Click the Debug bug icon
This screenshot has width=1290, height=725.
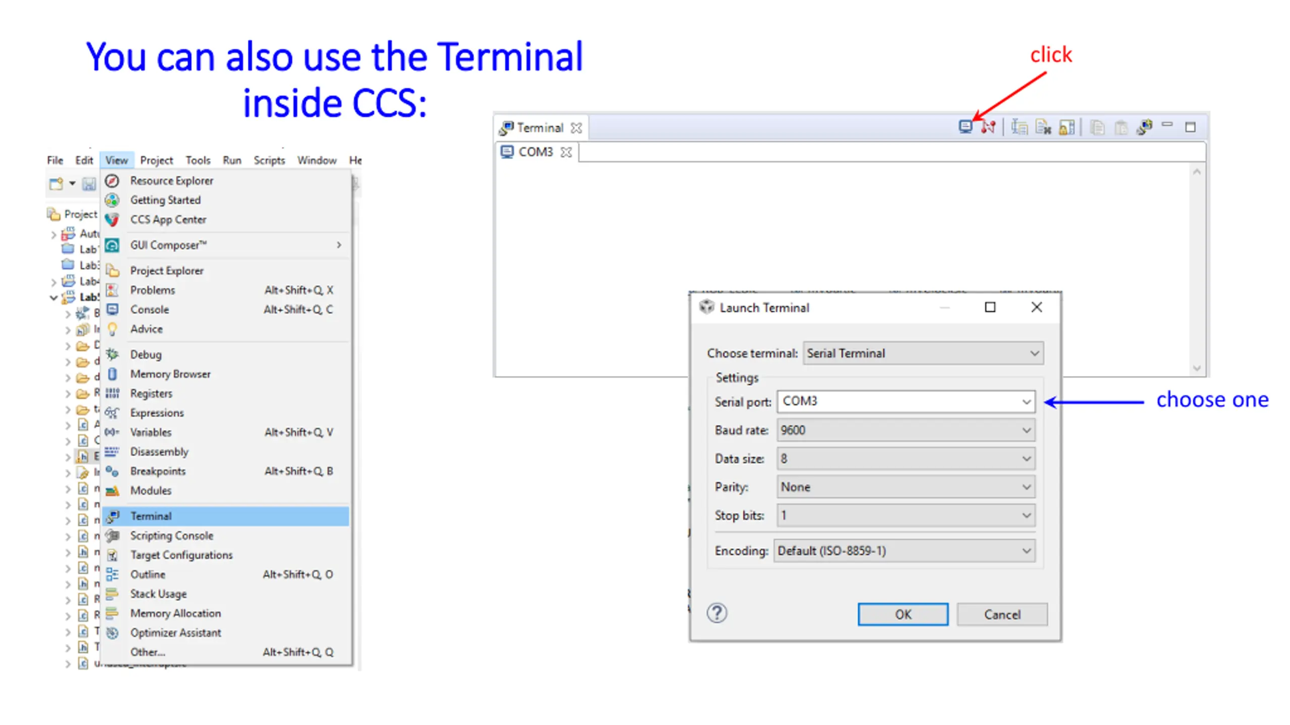tap(112, 354)
